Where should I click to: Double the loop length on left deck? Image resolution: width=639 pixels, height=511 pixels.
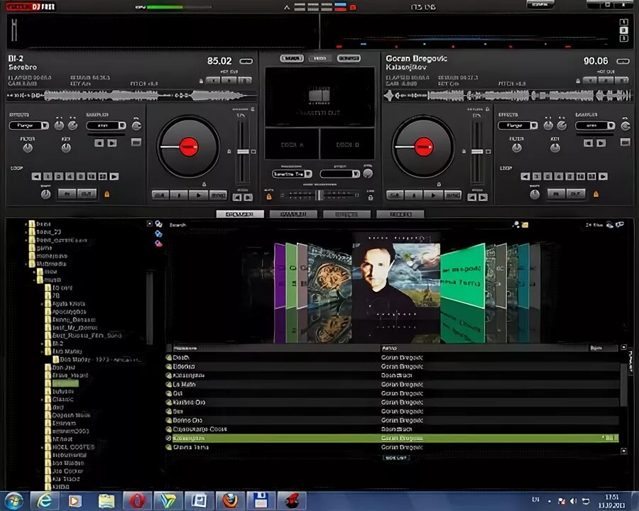point(114,177)
